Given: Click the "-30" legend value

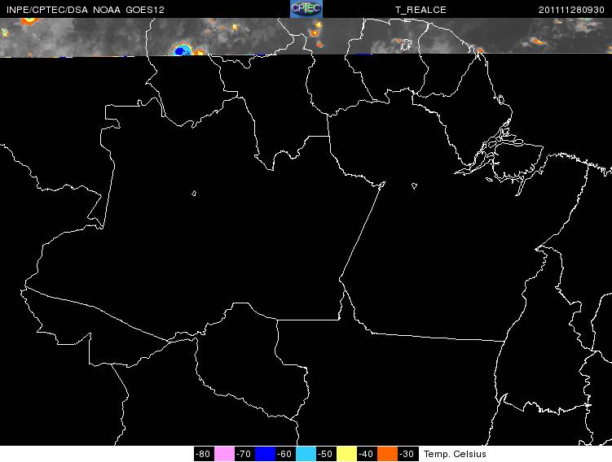Looking at the screenshot, I should tap(407, 454).
